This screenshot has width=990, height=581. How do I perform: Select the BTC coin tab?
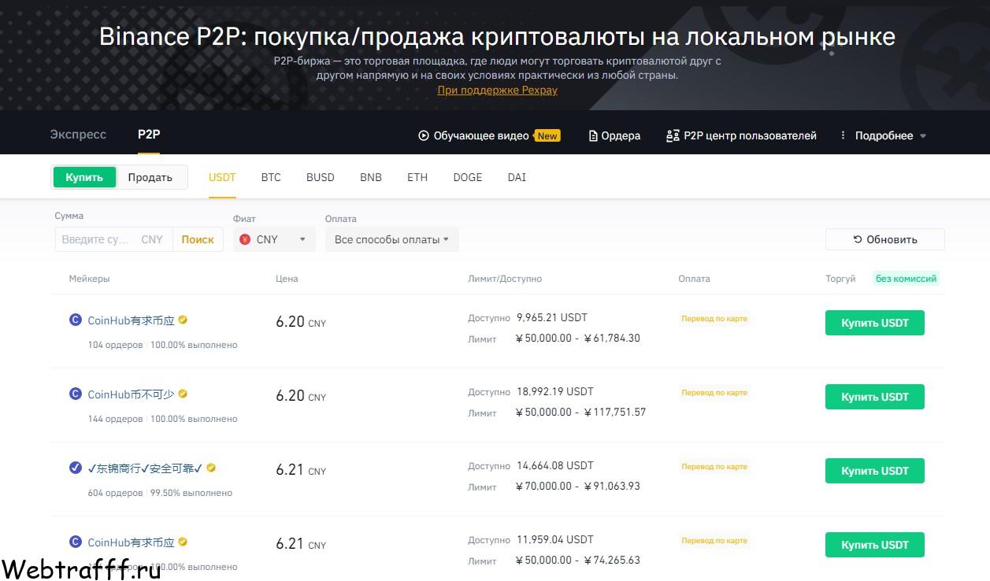tap(271, 177)
